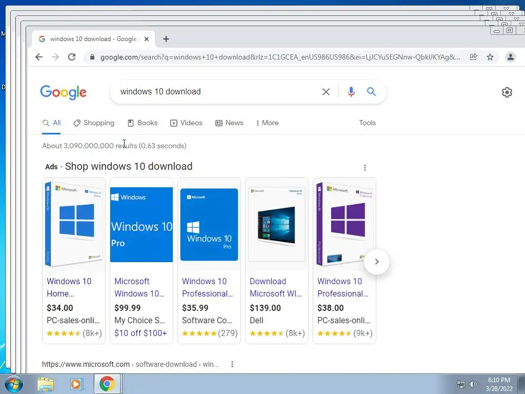
Task: Click the Software Co... seller name
Action: [207, 320]
